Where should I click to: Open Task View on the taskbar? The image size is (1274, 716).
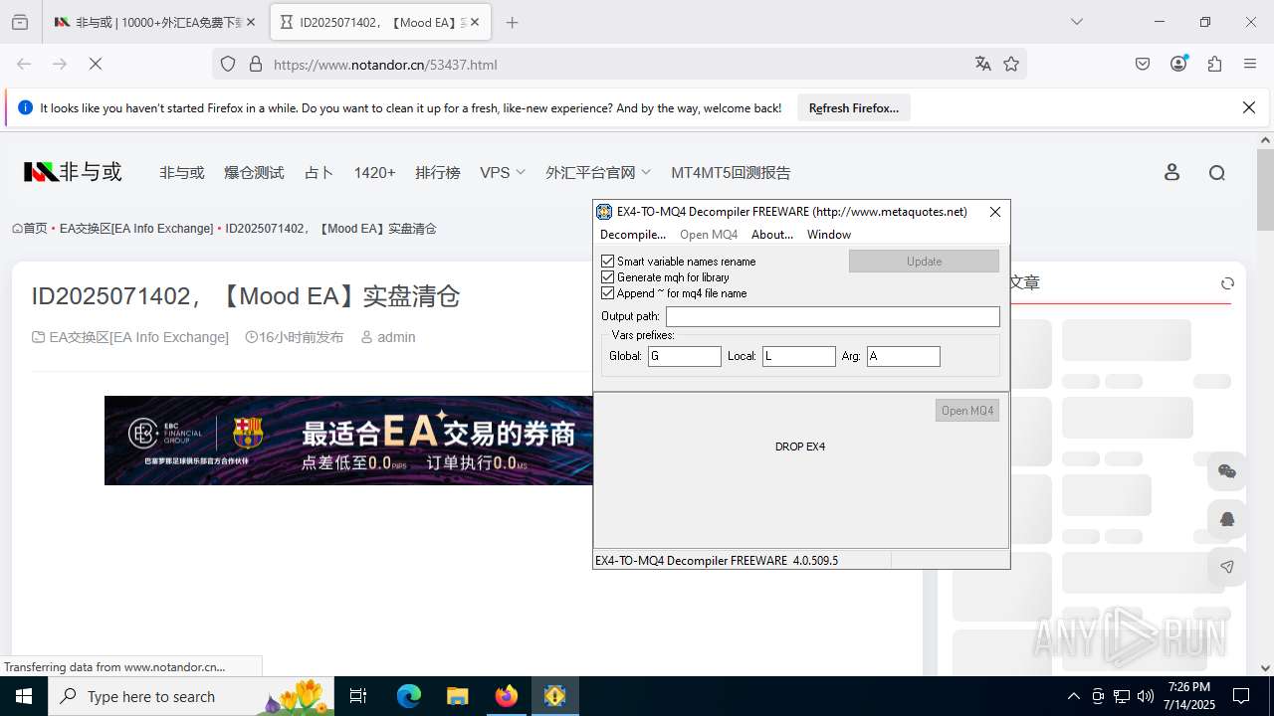(x=358, y=696)
